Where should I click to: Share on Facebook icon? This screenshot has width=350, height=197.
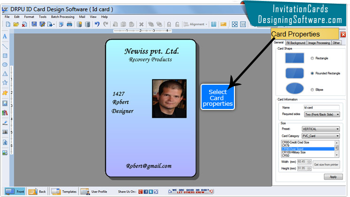click(x=146, y=191)
